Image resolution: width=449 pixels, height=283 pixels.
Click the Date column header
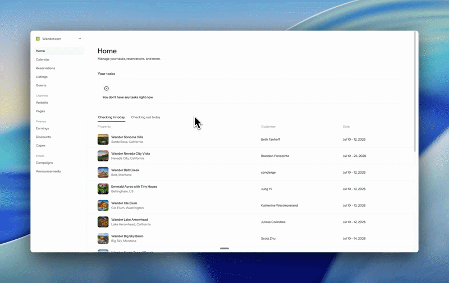click(346, 126)
